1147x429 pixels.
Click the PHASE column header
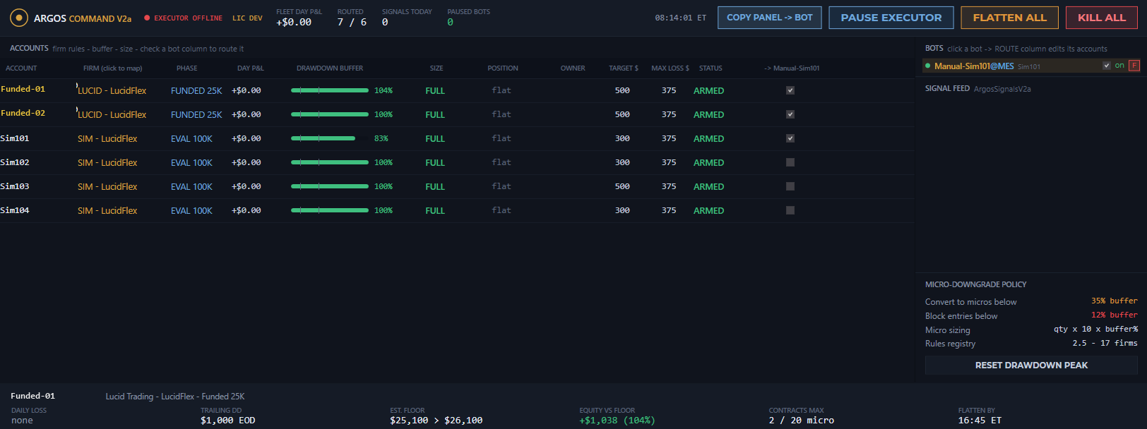[x=187, y=68]
